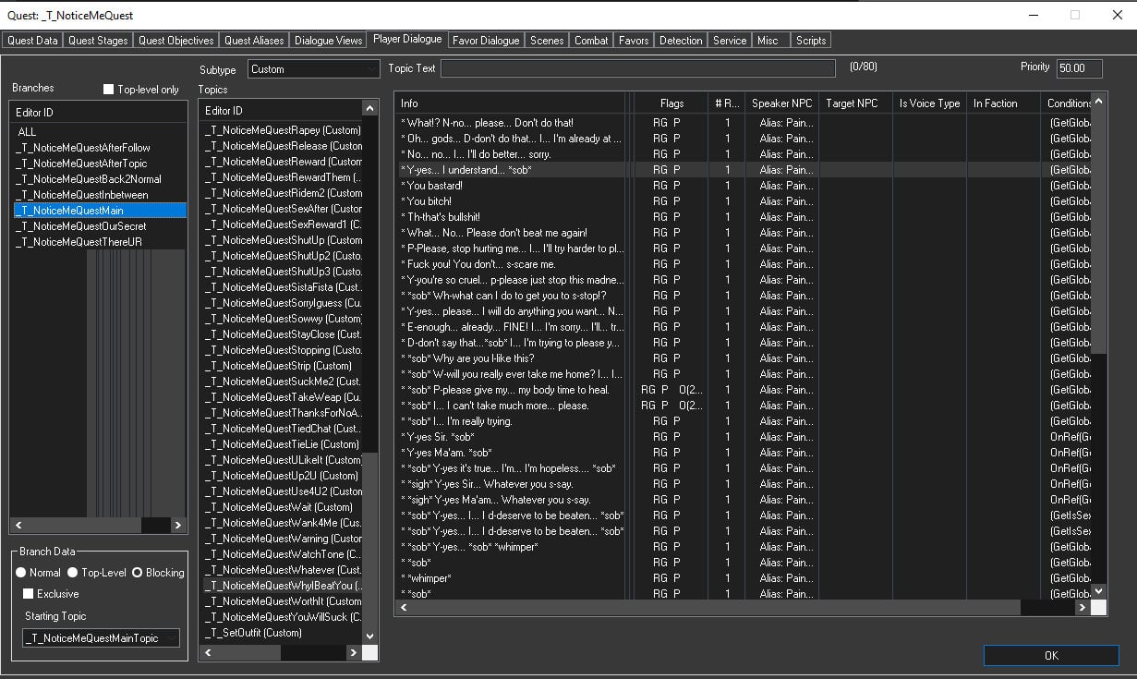Screen dimensions: 1137x679
Task: Select info row '*whimper*'
Action: click(744, 578)
